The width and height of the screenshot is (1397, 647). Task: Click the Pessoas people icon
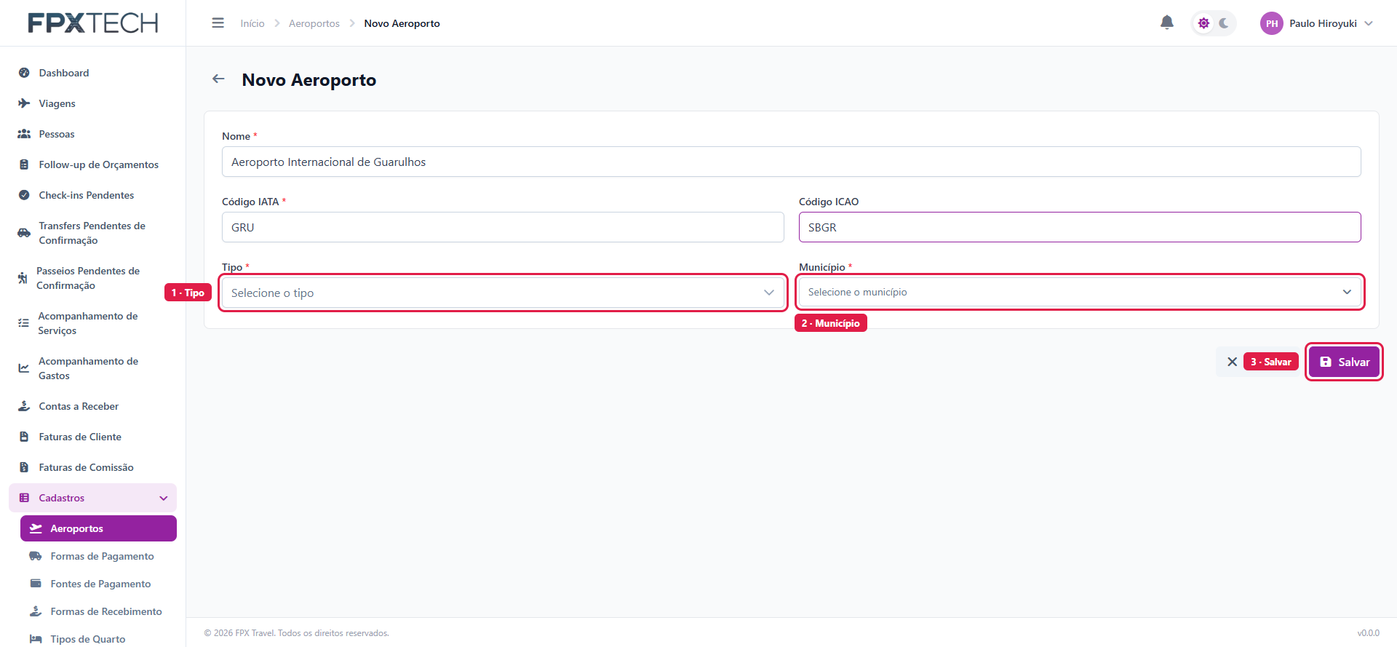coord(24,134)
